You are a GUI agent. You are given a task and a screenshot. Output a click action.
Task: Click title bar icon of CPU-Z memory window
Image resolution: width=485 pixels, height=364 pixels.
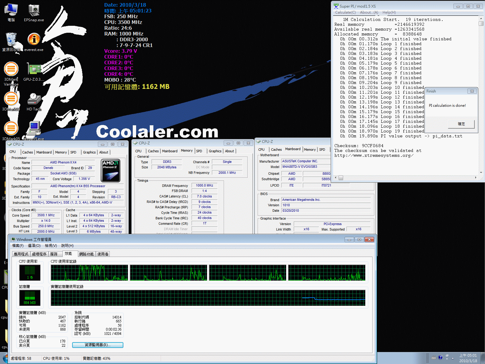(x=135, y=143)
